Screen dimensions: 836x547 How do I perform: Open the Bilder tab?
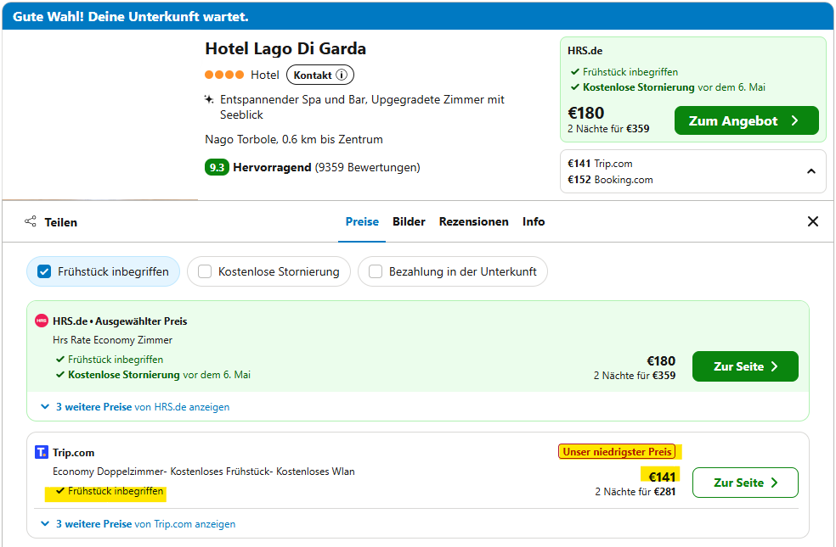click(x=409, y=222)
